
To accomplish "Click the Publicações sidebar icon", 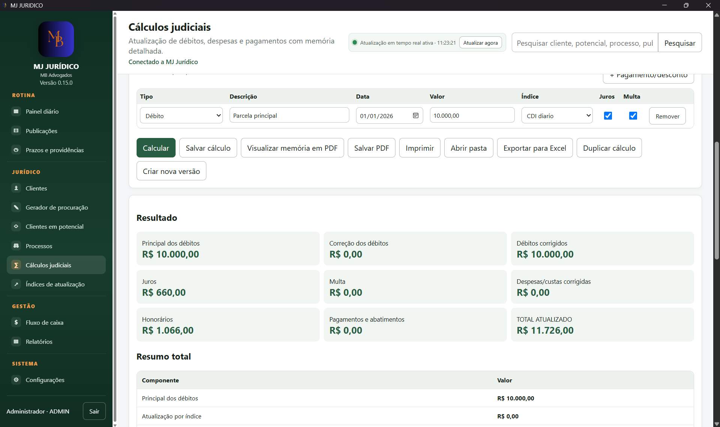I will pos(16,131).
